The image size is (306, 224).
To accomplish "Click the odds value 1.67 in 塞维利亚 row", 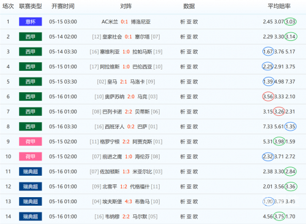I will pos(268,52).
